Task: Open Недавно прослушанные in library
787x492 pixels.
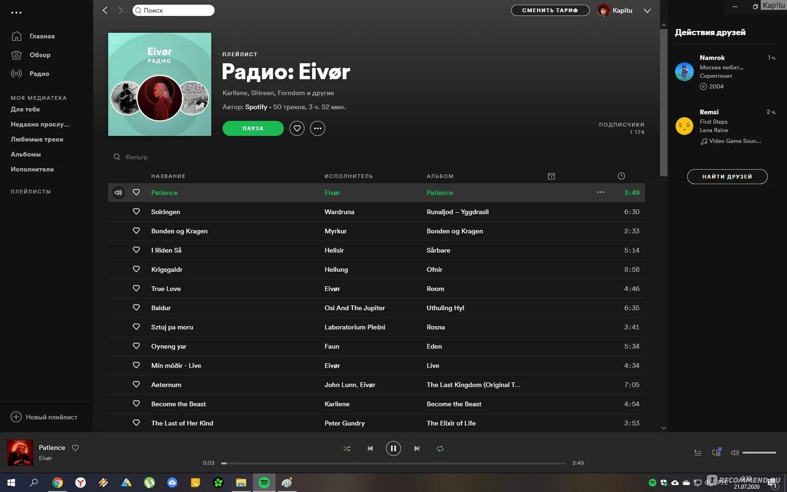Action: (40, 124)
